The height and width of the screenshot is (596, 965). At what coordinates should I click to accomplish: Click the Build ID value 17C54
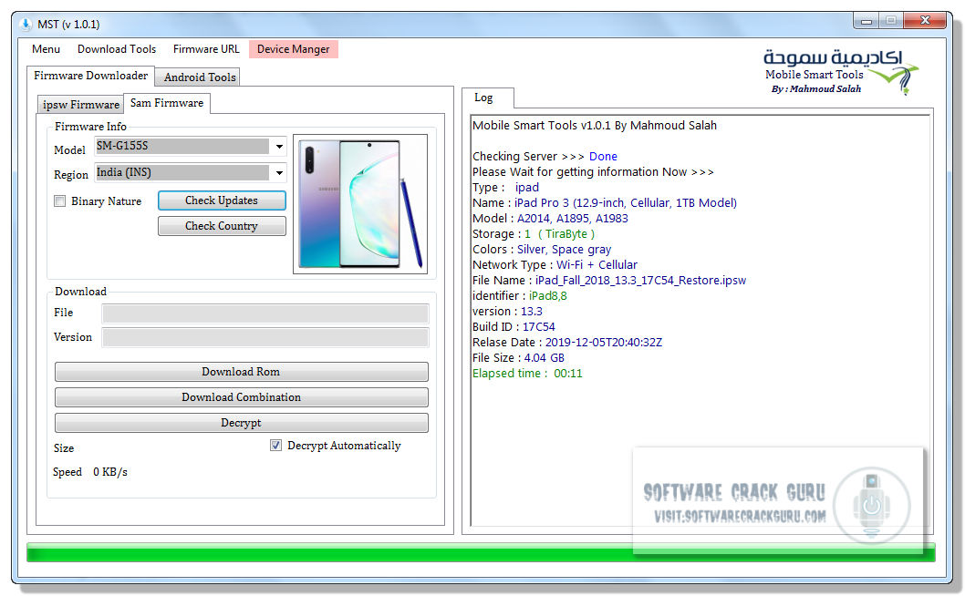538,327
